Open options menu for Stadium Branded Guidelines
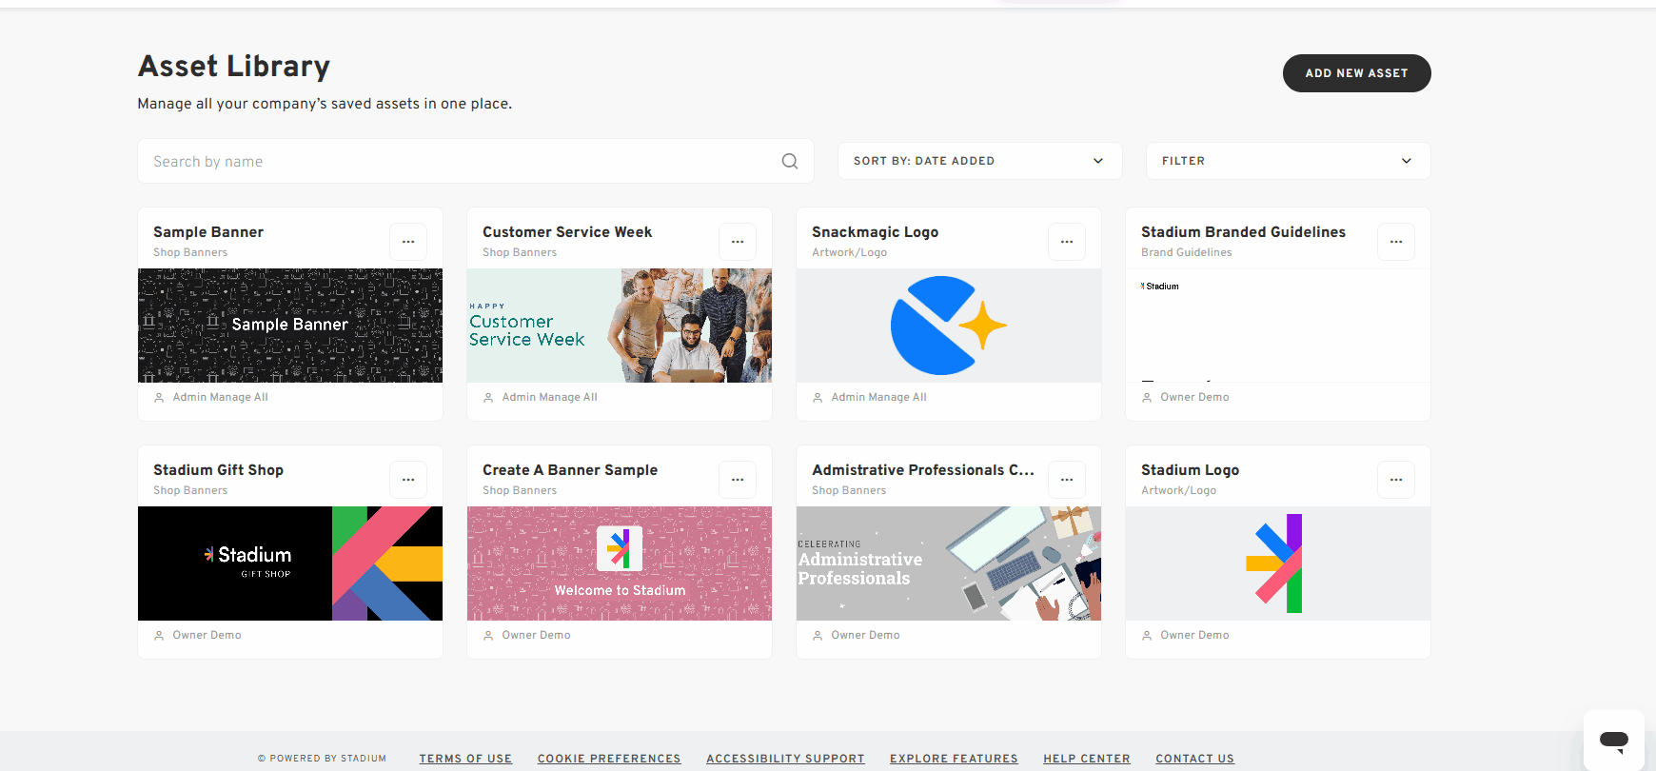 tap(1396, 242)
